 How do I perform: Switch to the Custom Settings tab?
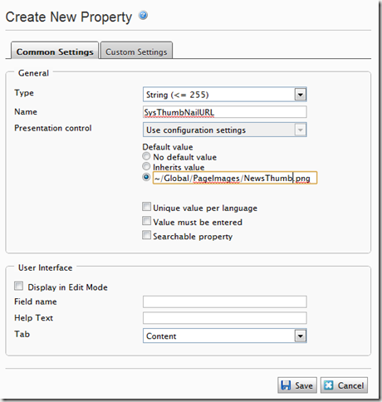point(136,51)
